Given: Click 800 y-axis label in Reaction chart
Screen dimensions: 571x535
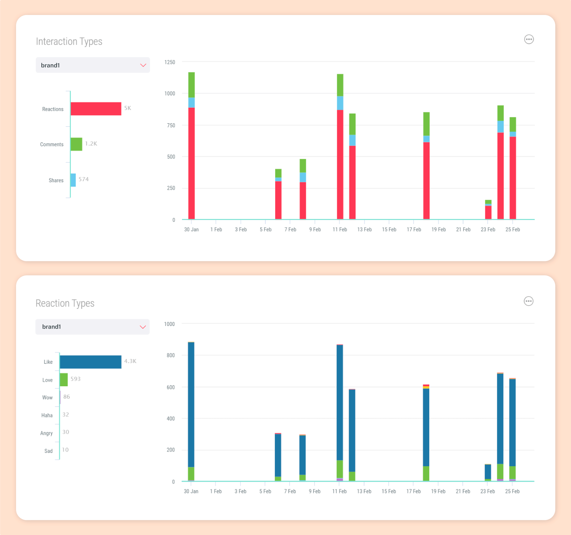Looking at the screenshot, I should 171,356.
